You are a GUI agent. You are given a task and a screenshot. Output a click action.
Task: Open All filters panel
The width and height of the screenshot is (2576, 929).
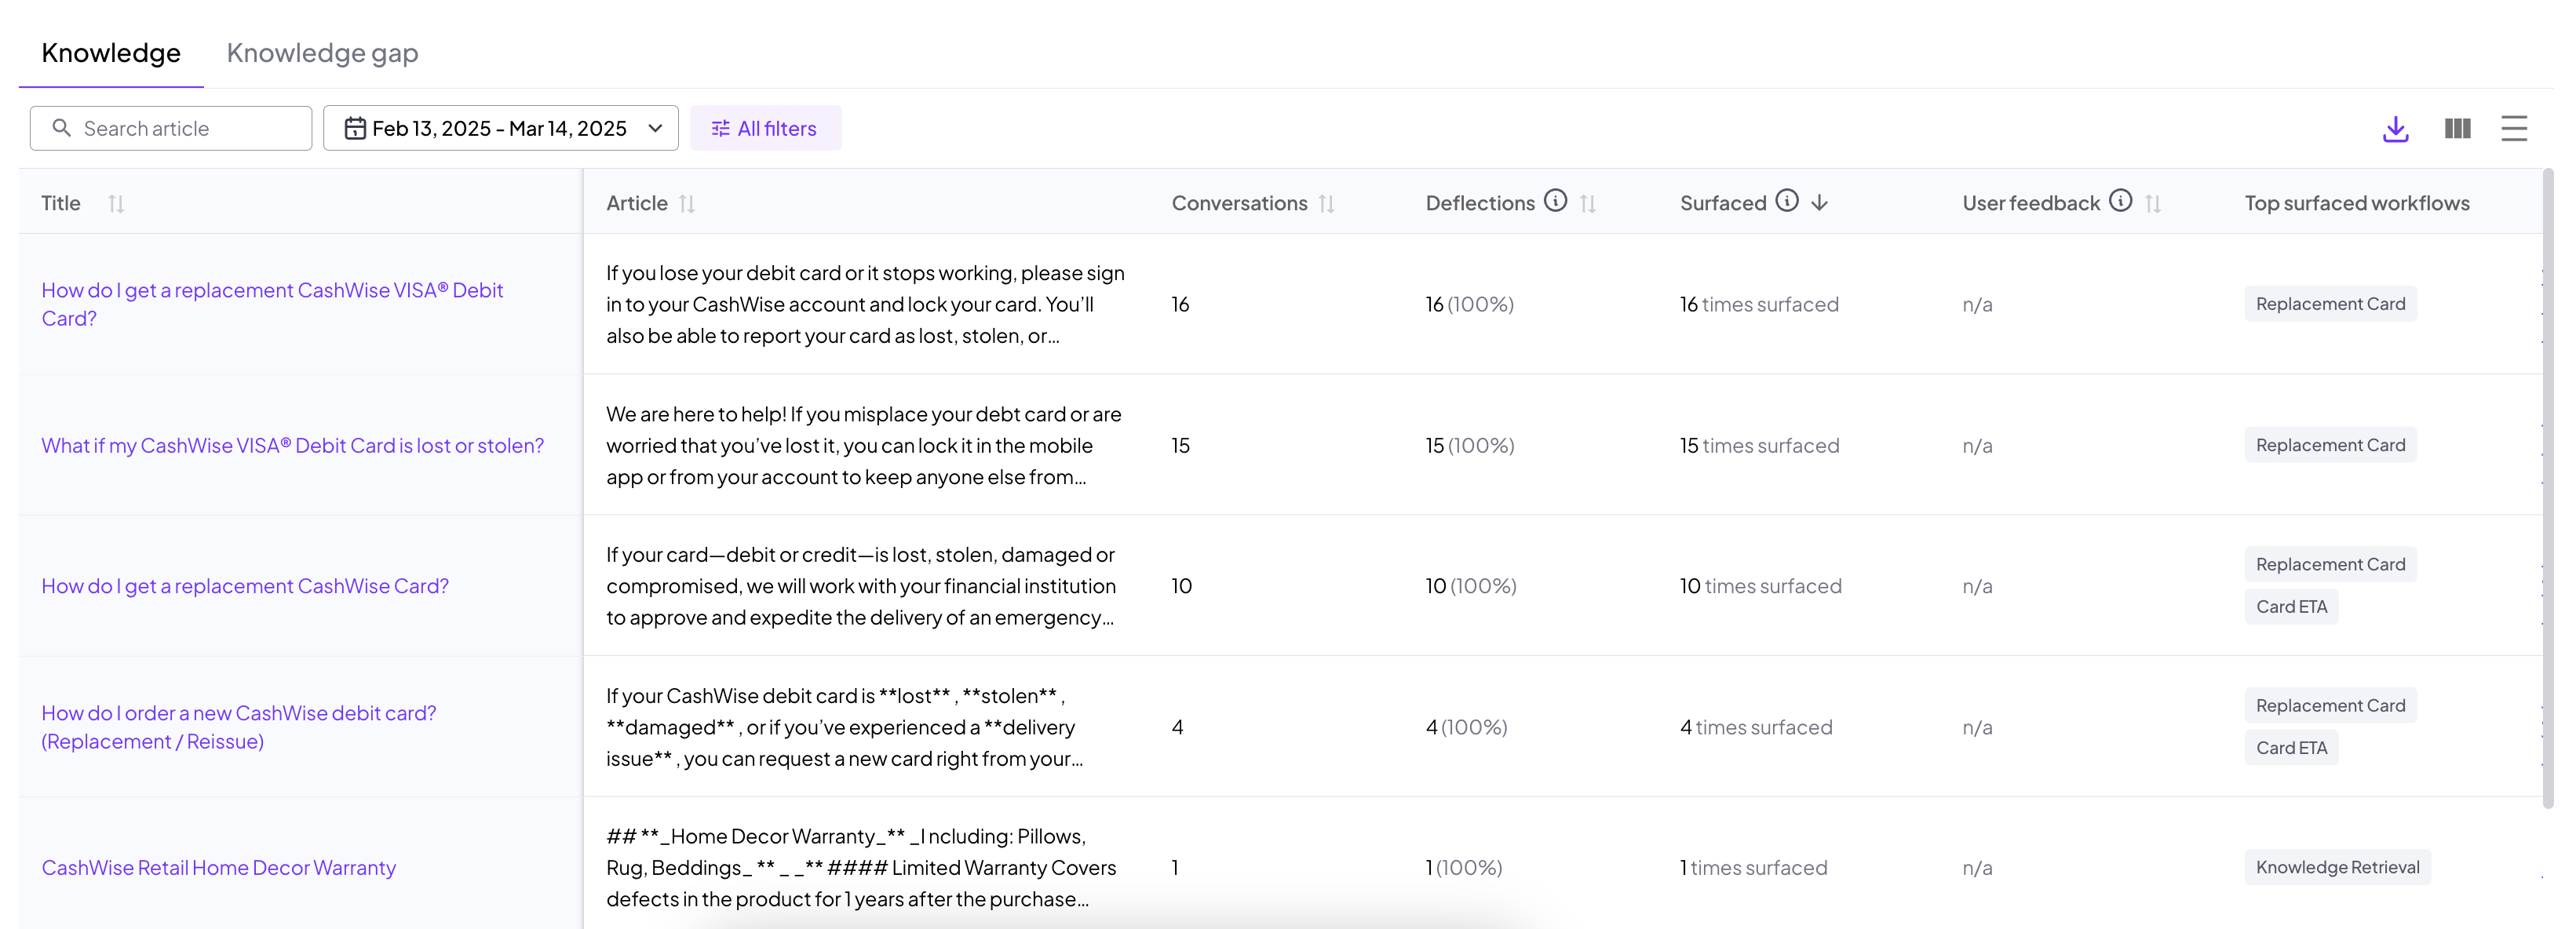coord(765,128)
